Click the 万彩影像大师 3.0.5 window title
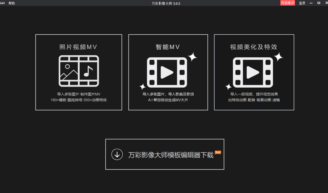 [x=166, y=3]
